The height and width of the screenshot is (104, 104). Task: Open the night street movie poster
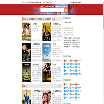pyautogui.click(x=47, y=73)
